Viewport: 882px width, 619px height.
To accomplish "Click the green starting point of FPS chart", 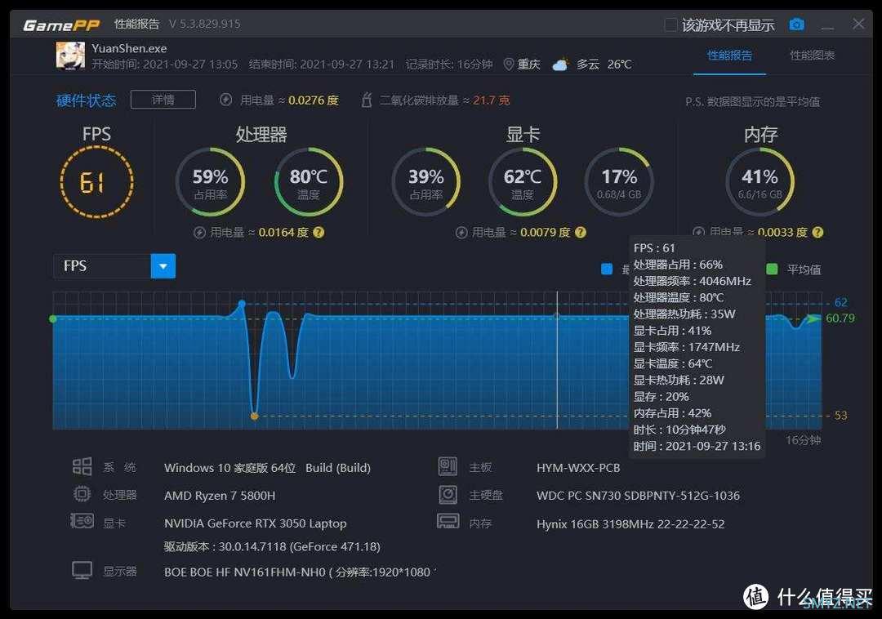I will pos(53,318).
